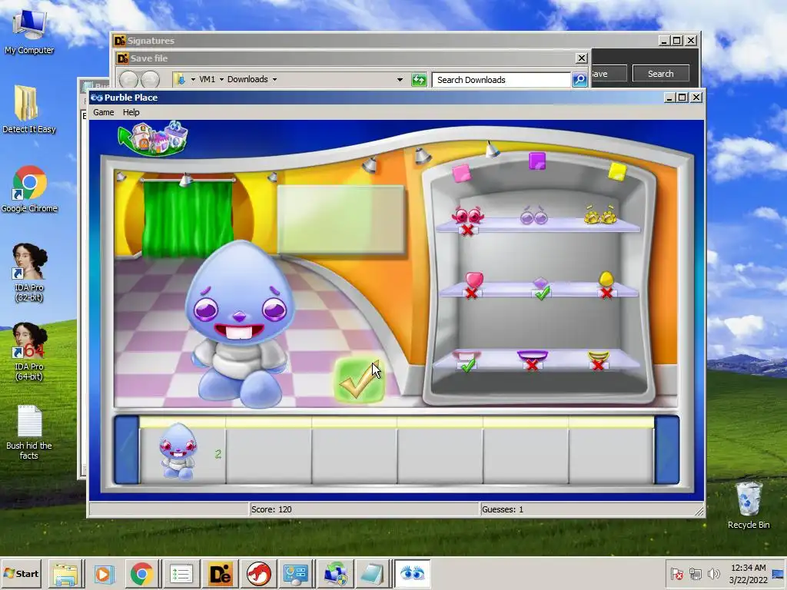
Task: Click volume speaker icon in system tray
Action: click(x=713, y=574)
